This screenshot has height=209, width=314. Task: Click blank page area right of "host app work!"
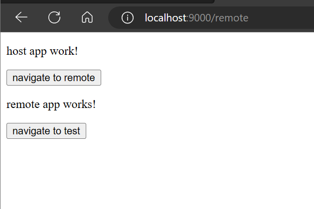pyautogui.click(x=180, y=51)
